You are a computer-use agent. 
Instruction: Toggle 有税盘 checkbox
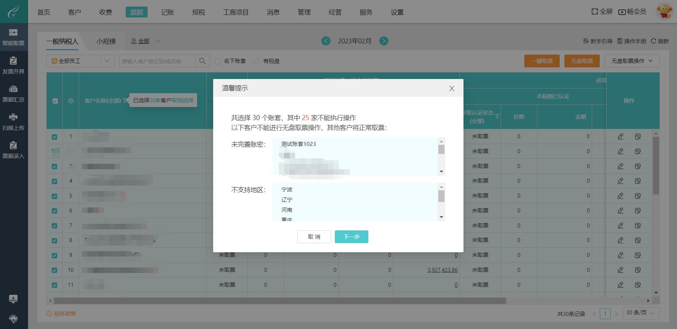(257, 62)
